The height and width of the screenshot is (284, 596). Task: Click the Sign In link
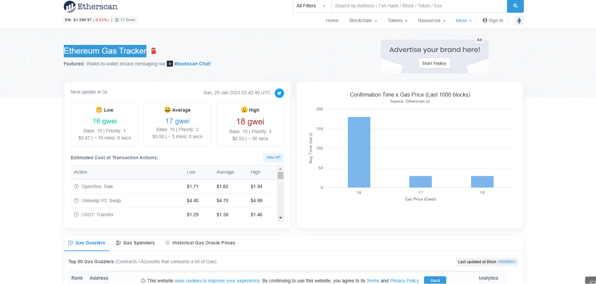pyautogui.click(x=493, y=20)
